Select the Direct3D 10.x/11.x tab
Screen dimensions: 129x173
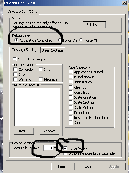click(22, 11)
